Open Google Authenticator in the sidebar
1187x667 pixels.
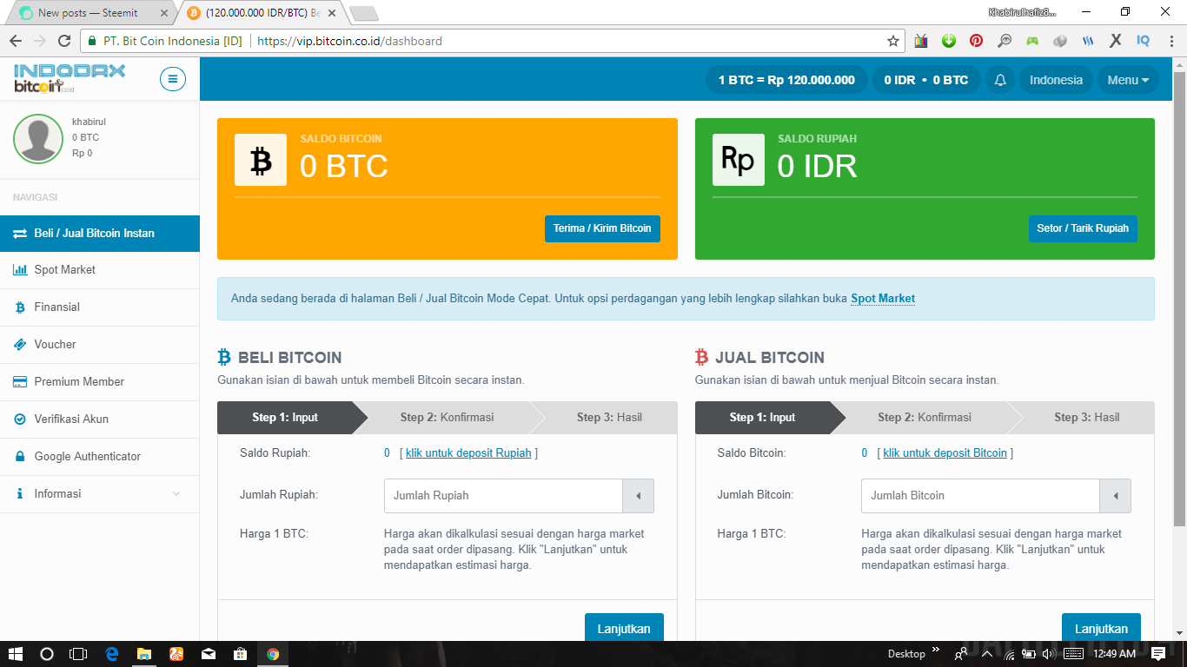[x=100, y=456]
